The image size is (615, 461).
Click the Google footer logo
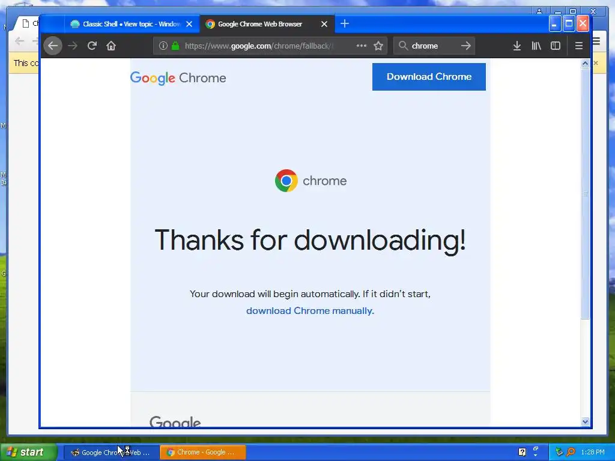coord(175,421)
